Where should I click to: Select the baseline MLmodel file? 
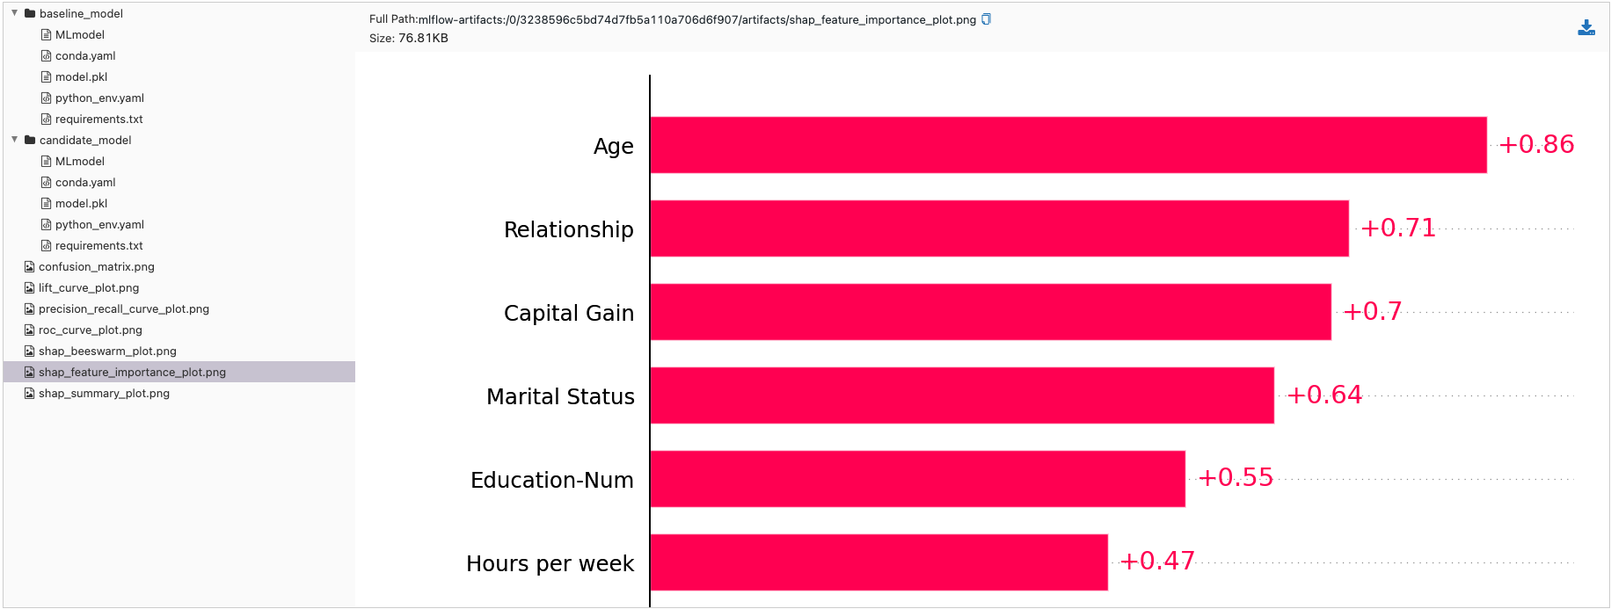coord(79,35)
